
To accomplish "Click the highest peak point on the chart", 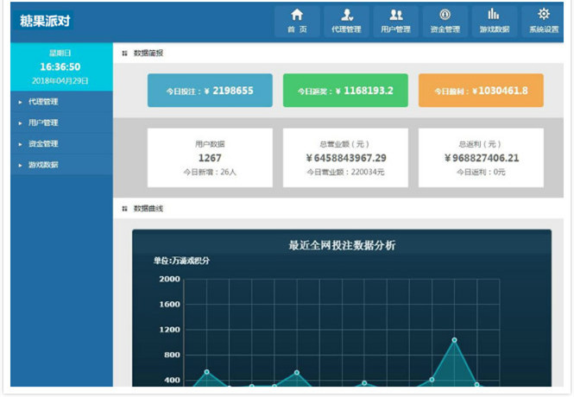I will pyautogui.click(x=454, y=340).
